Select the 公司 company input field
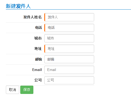 (x=69, y=80)
